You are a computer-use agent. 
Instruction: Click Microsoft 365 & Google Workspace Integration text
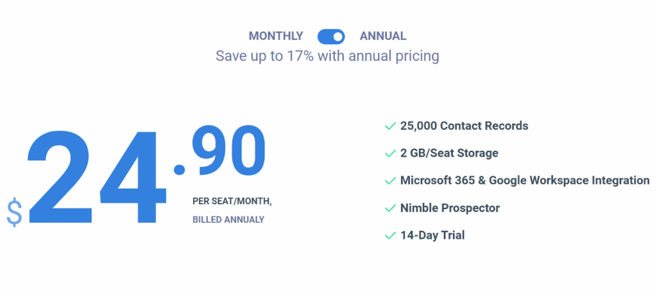click(524, 180)
